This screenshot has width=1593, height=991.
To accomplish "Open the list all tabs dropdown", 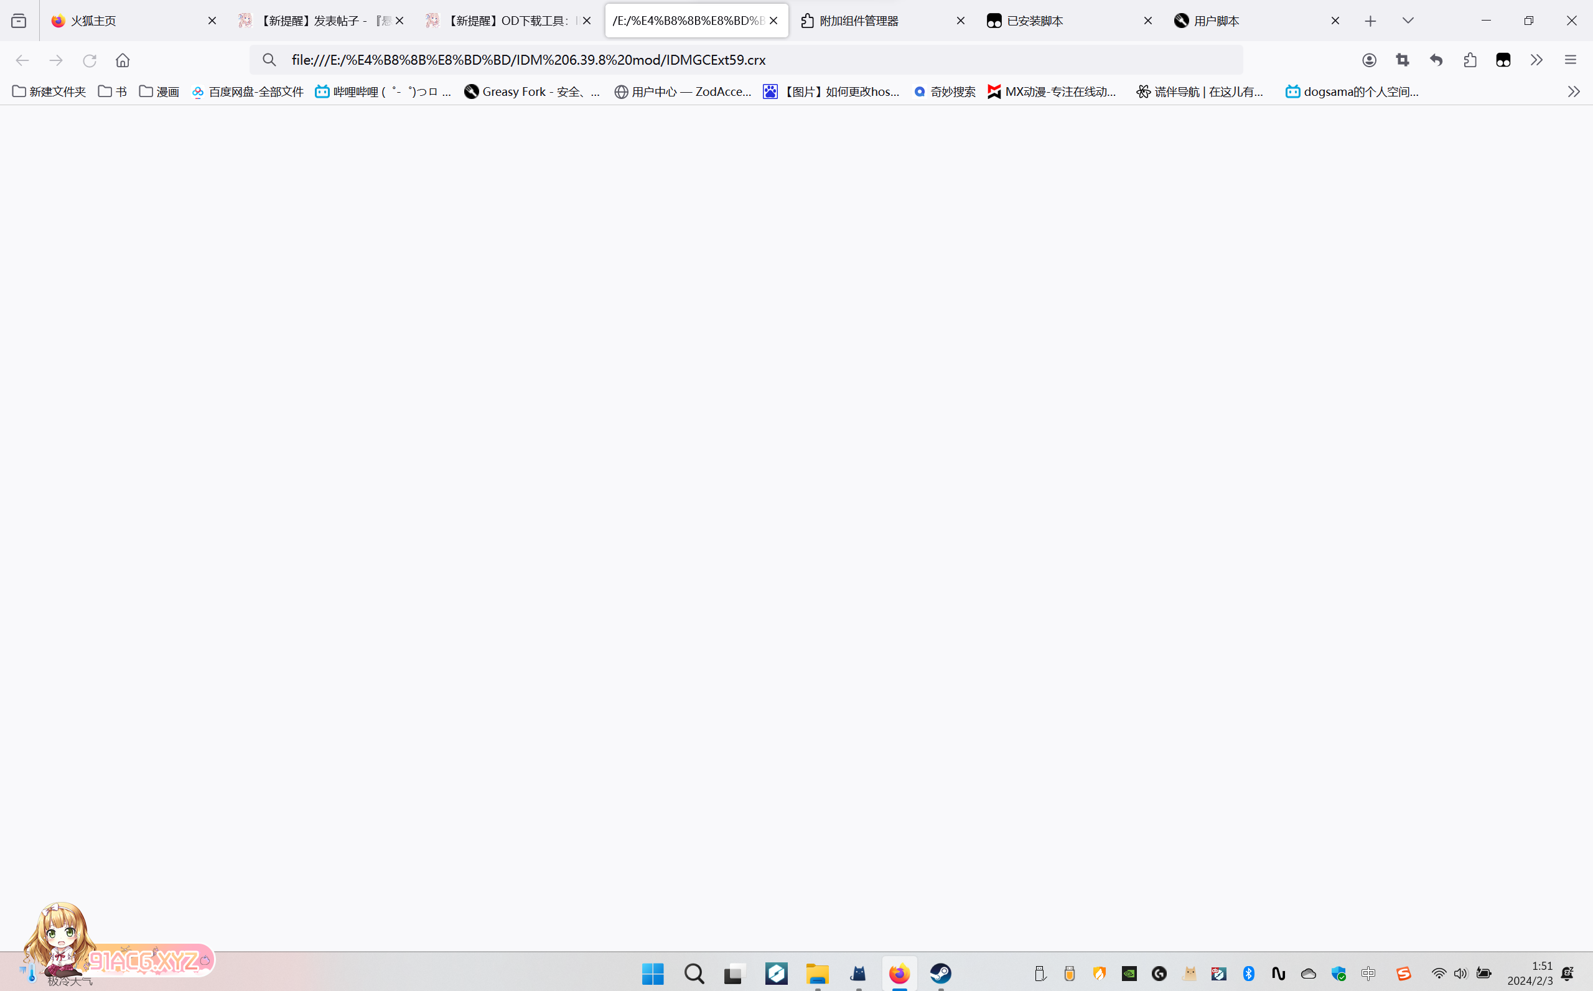I will point(1408,21).
